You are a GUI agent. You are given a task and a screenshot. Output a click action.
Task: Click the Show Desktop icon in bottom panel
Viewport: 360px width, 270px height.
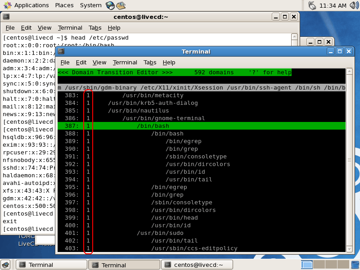[6, 265]
